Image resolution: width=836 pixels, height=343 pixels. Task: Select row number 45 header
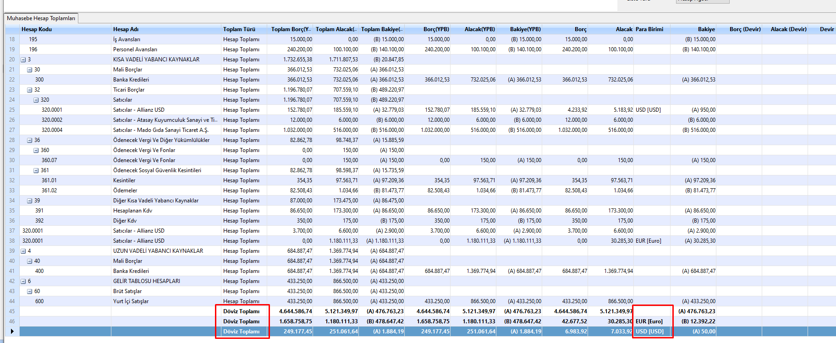coord(12,311)
